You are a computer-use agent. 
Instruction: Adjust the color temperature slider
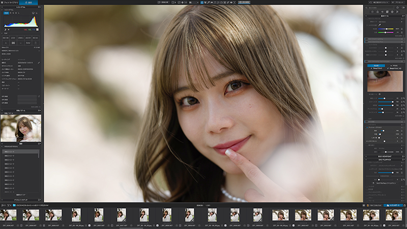point(387,29)
